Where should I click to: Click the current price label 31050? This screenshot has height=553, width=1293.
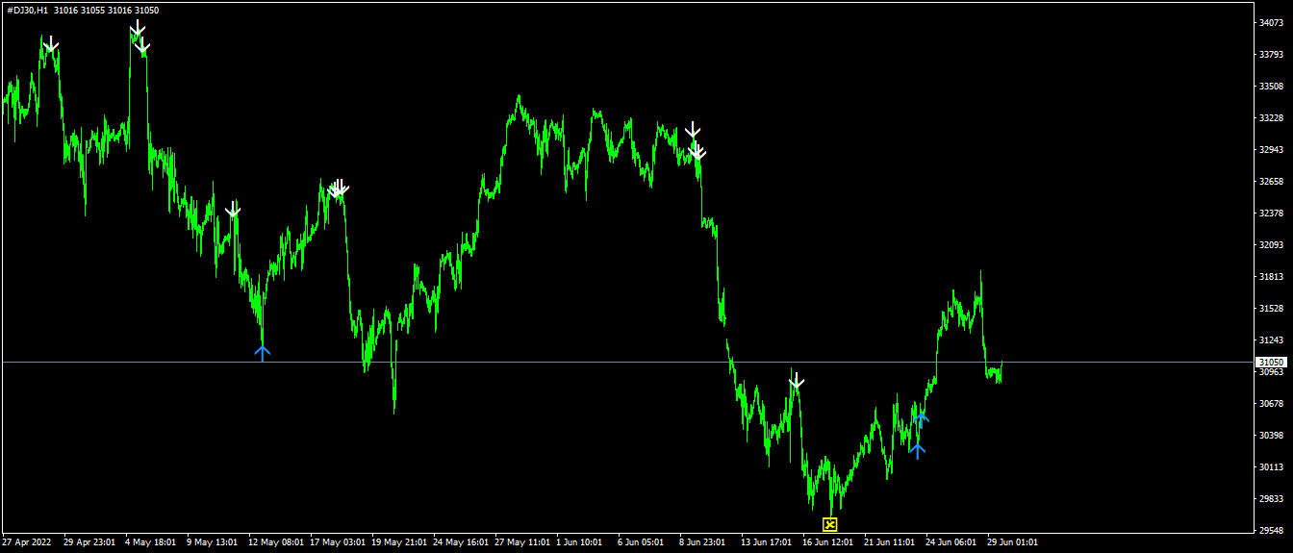click(x=1270, y=362)
